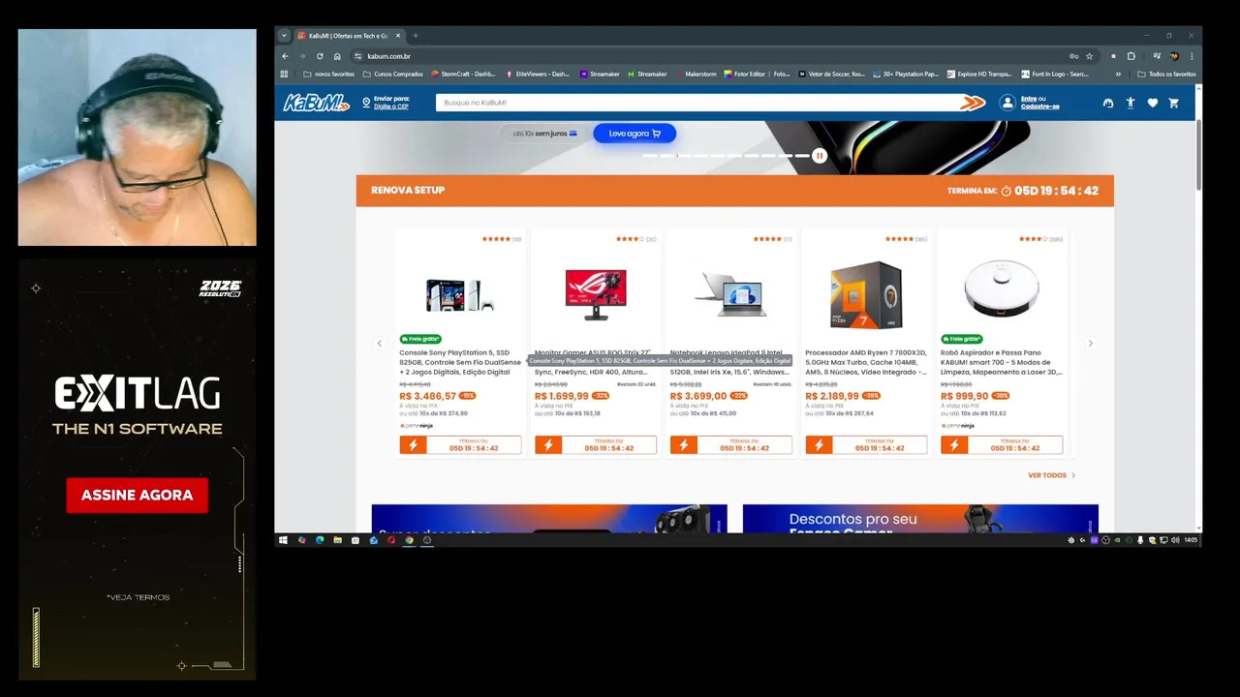Open the ASUS ROG Strix monitor image
This screenshot has height=697, width=1240.
click(596, 293)
